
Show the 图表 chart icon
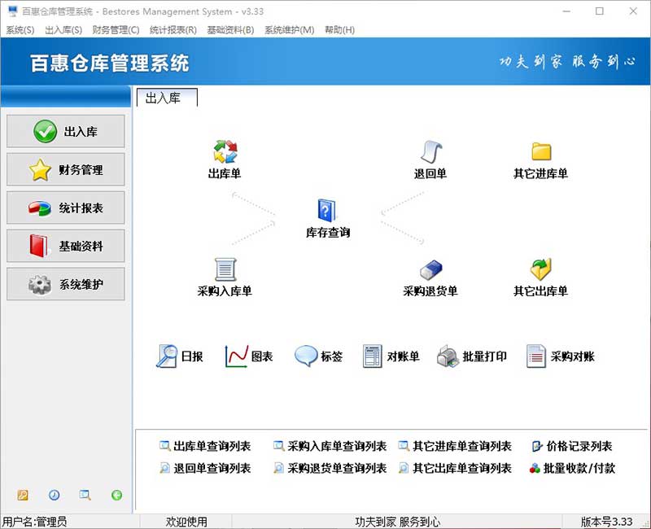pos(237,356)
